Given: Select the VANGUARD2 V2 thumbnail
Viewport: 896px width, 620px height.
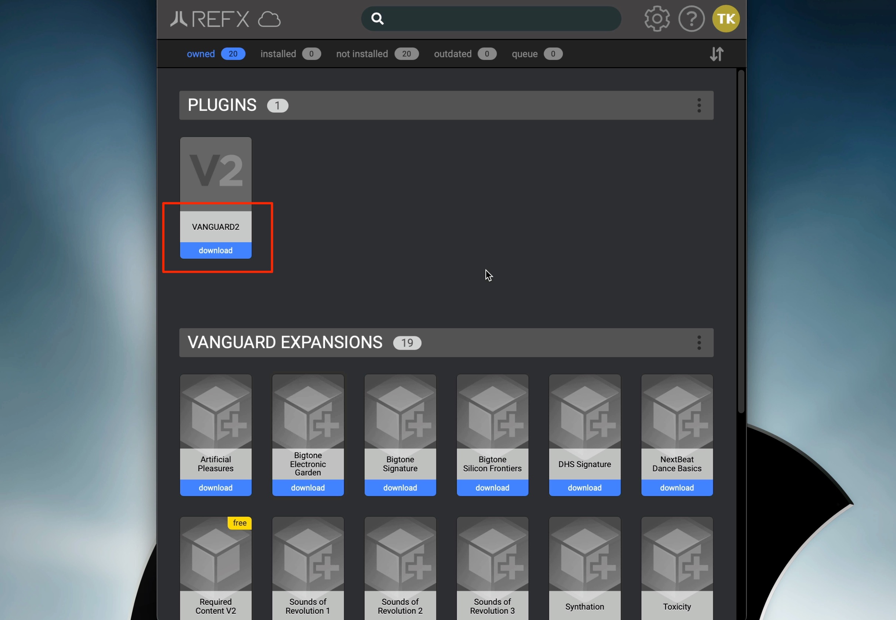Looking at the screenshot, I should point(216,174).
